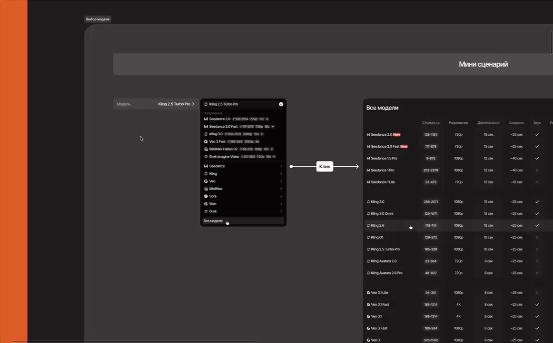Click Google icon beside Veo 3 Fast in dropdown
Screen dimensions: 553x343
[206, 141]
